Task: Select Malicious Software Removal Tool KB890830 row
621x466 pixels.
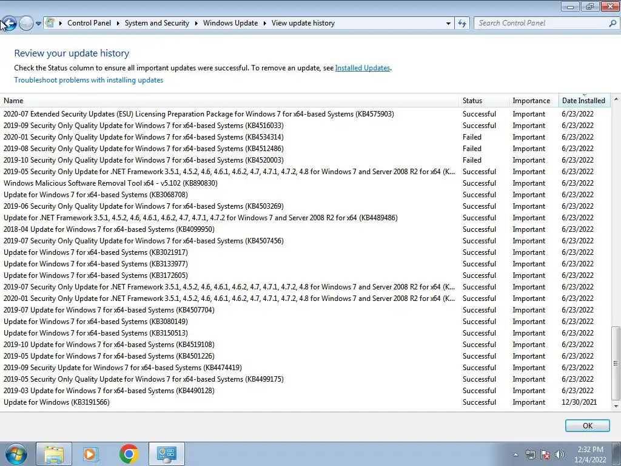Action: (305, 183)
